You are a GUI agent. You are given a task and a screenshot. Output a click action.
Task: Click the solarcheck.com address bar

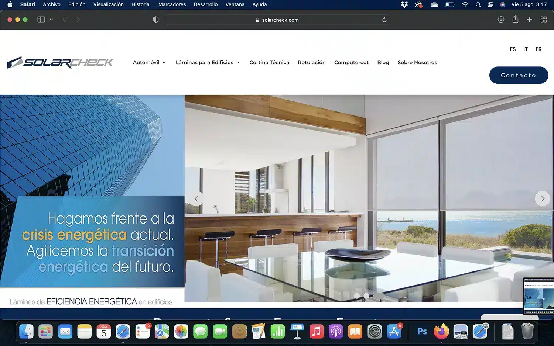(x=277, y=20)
